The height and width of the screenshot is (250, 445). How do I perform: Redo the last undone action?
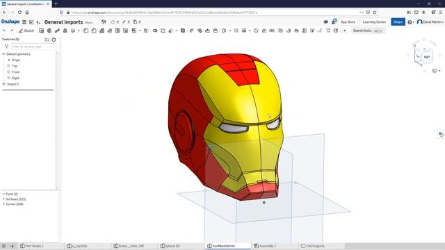12,31
